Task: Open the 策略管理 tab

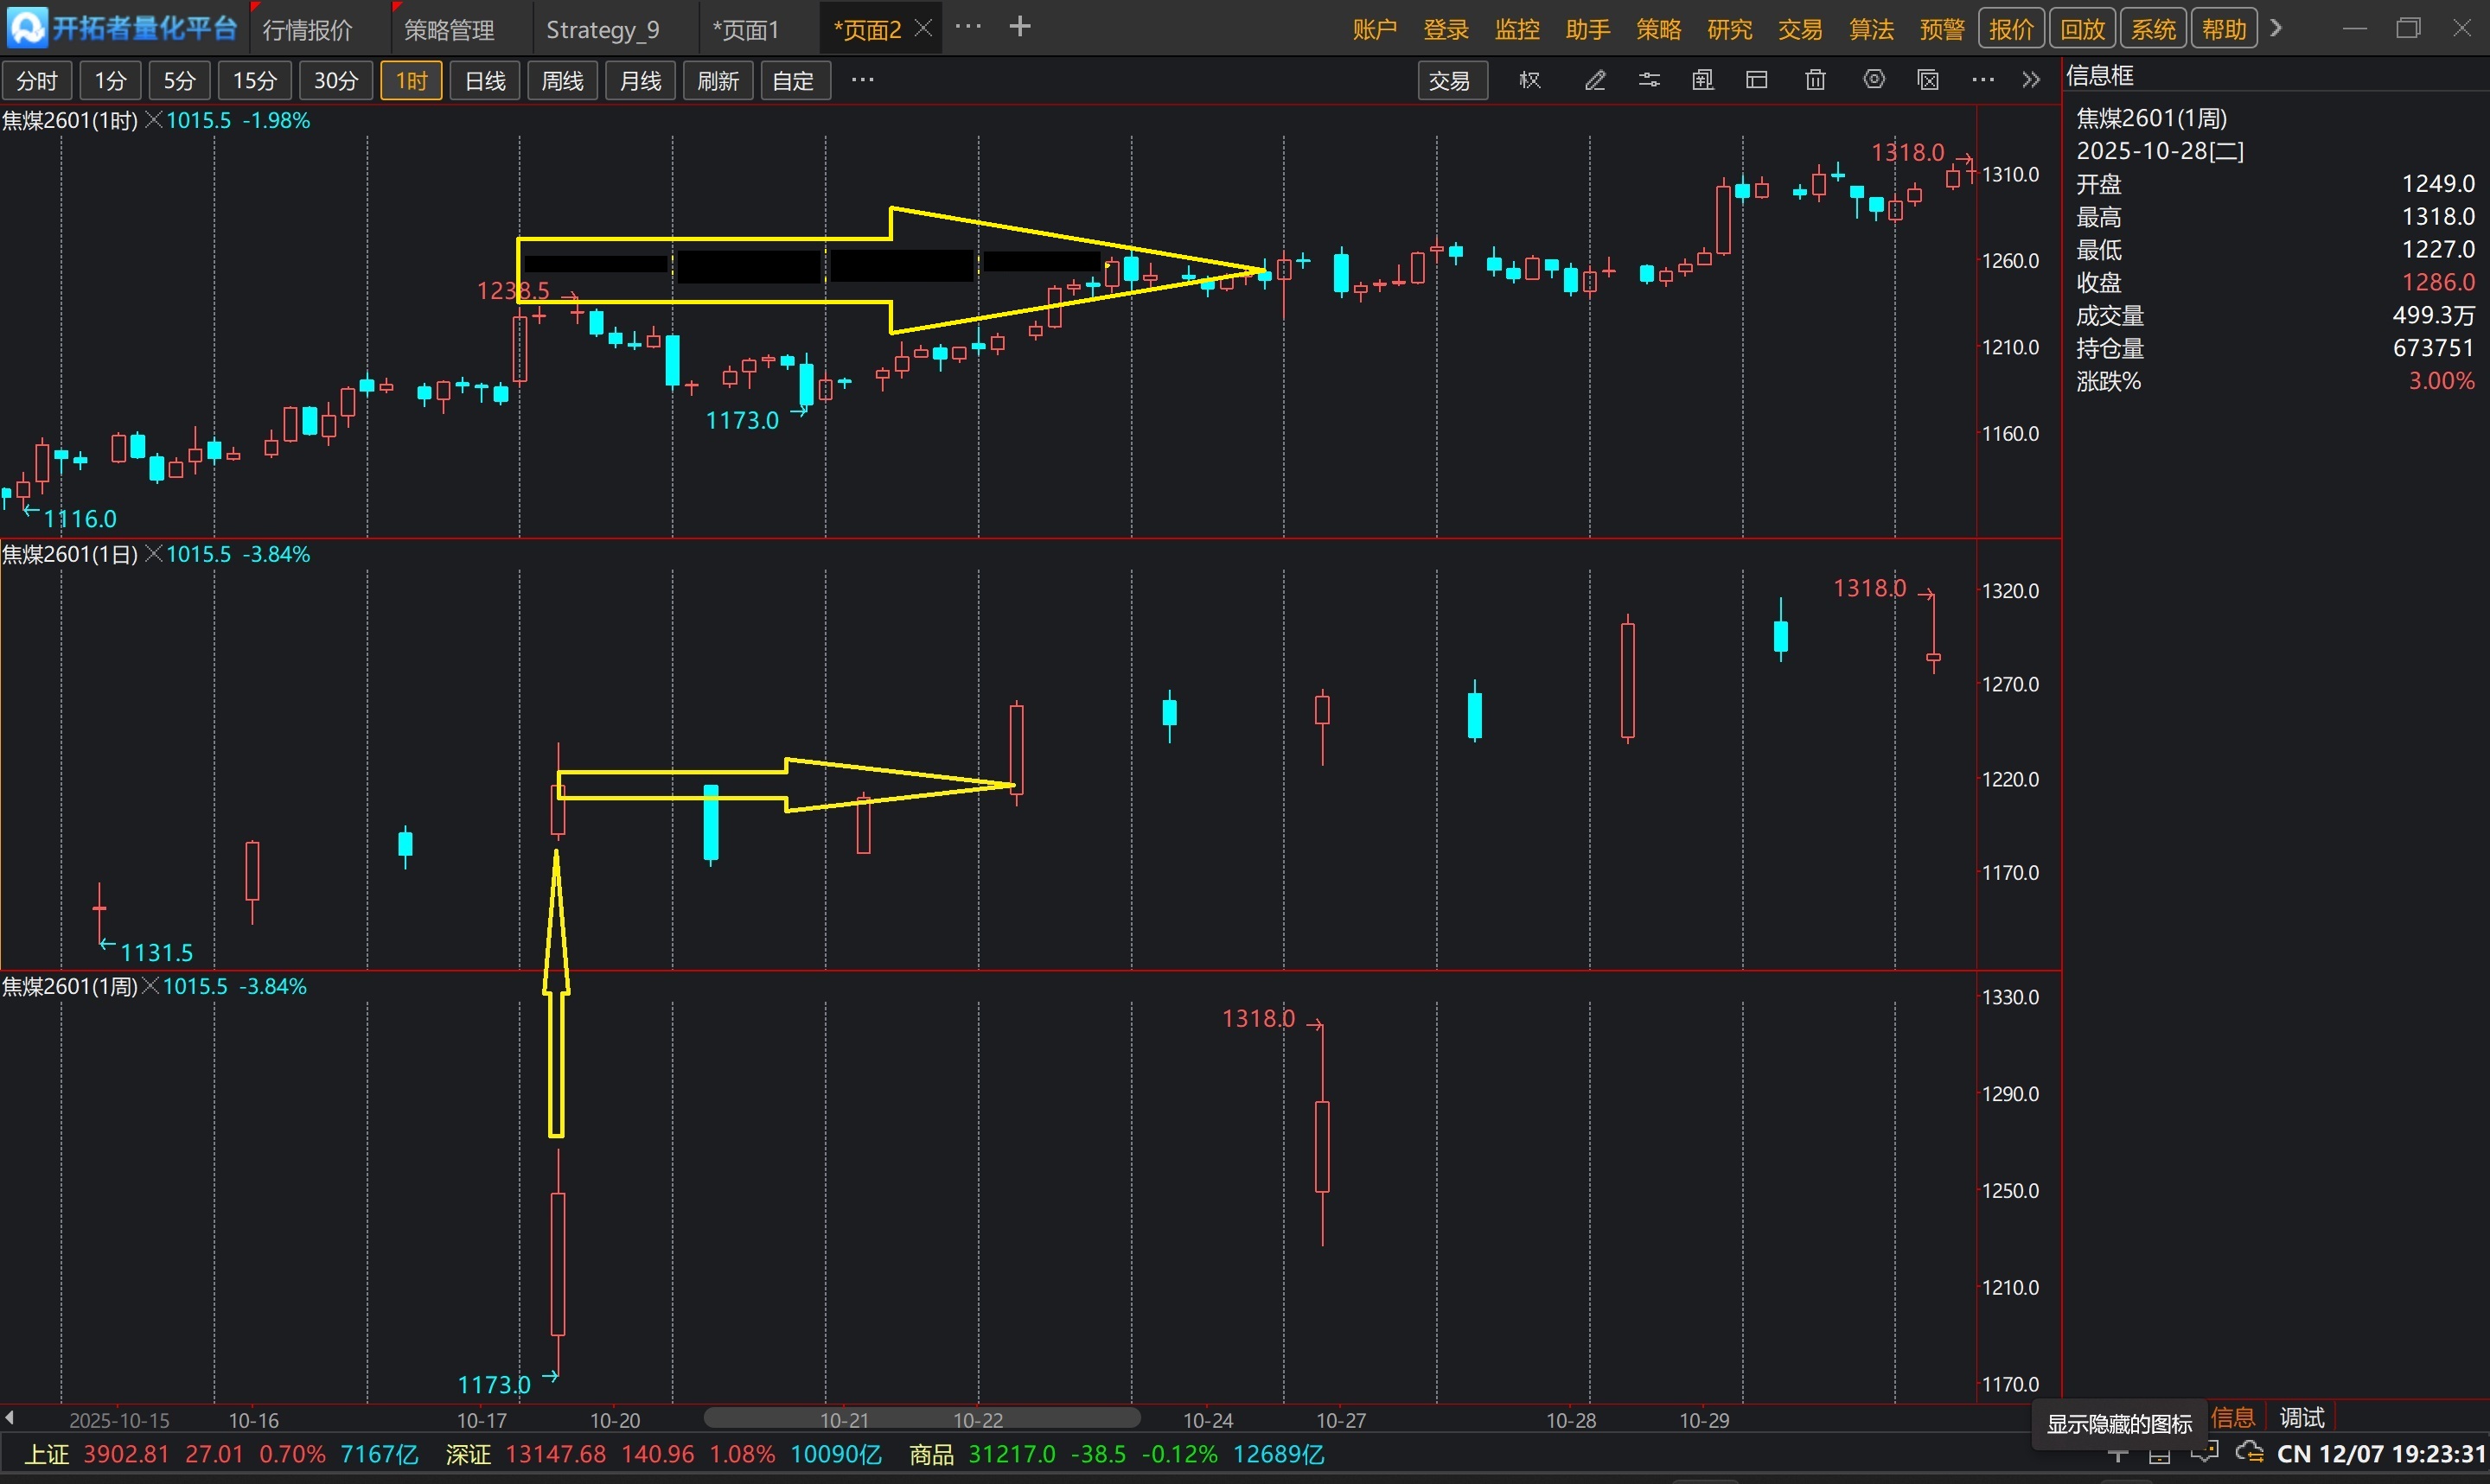Action: click(449, 30)
